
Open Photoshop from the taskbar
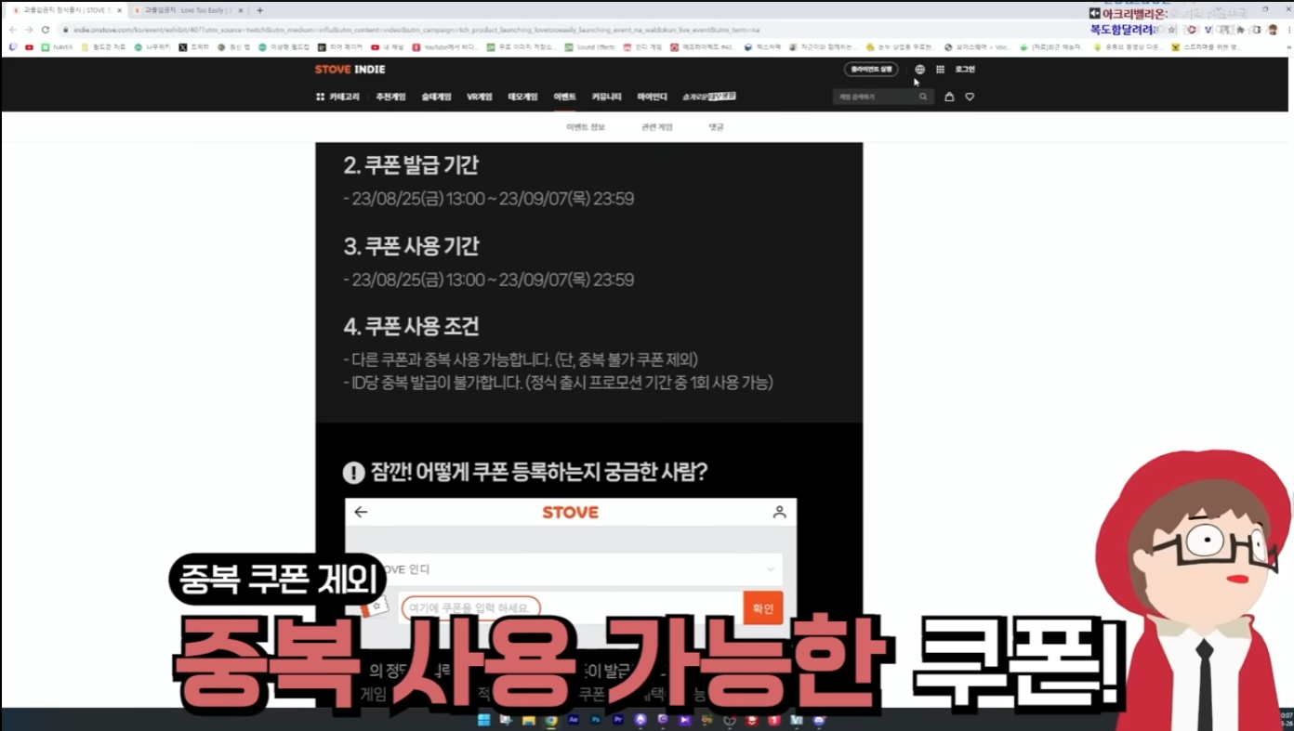coord(596,720)
